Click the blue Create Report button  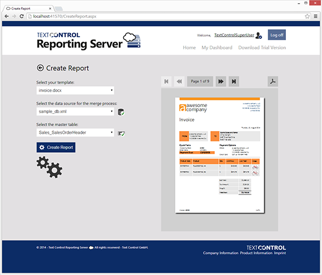coord(56,147)
